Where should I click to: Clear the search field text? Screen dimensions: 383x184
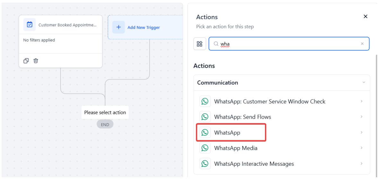[362, 44]
